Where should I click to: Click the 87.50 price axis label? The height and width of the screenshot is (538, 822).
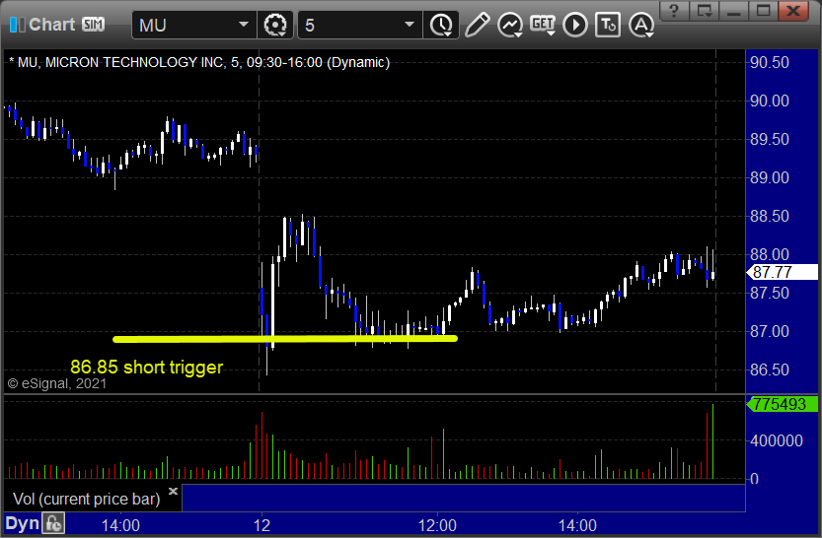(x=769, y=293)
